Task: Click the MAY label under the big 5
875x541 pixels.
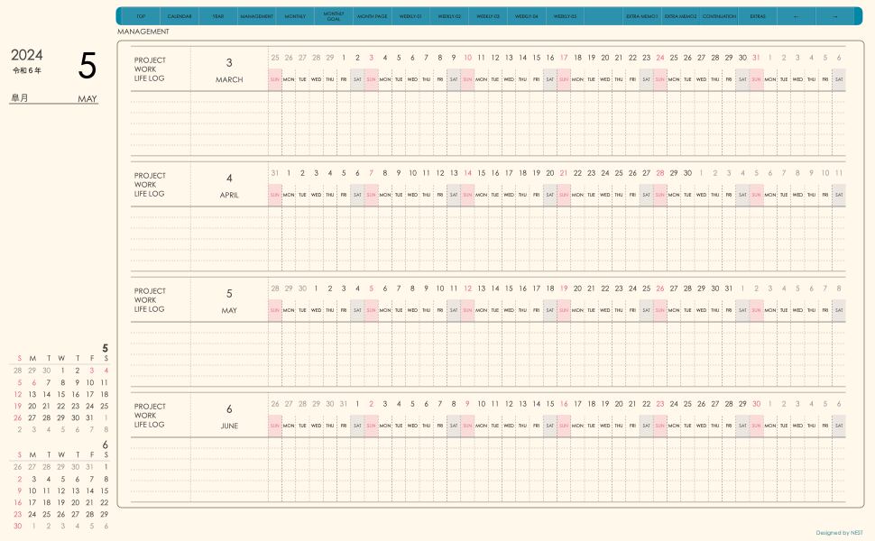Action: pos(87,98)
